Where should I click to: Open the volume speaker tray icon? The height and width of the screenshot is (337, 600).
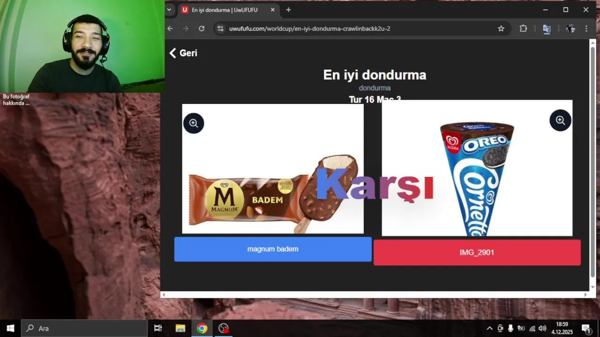(x=542, y=328)
